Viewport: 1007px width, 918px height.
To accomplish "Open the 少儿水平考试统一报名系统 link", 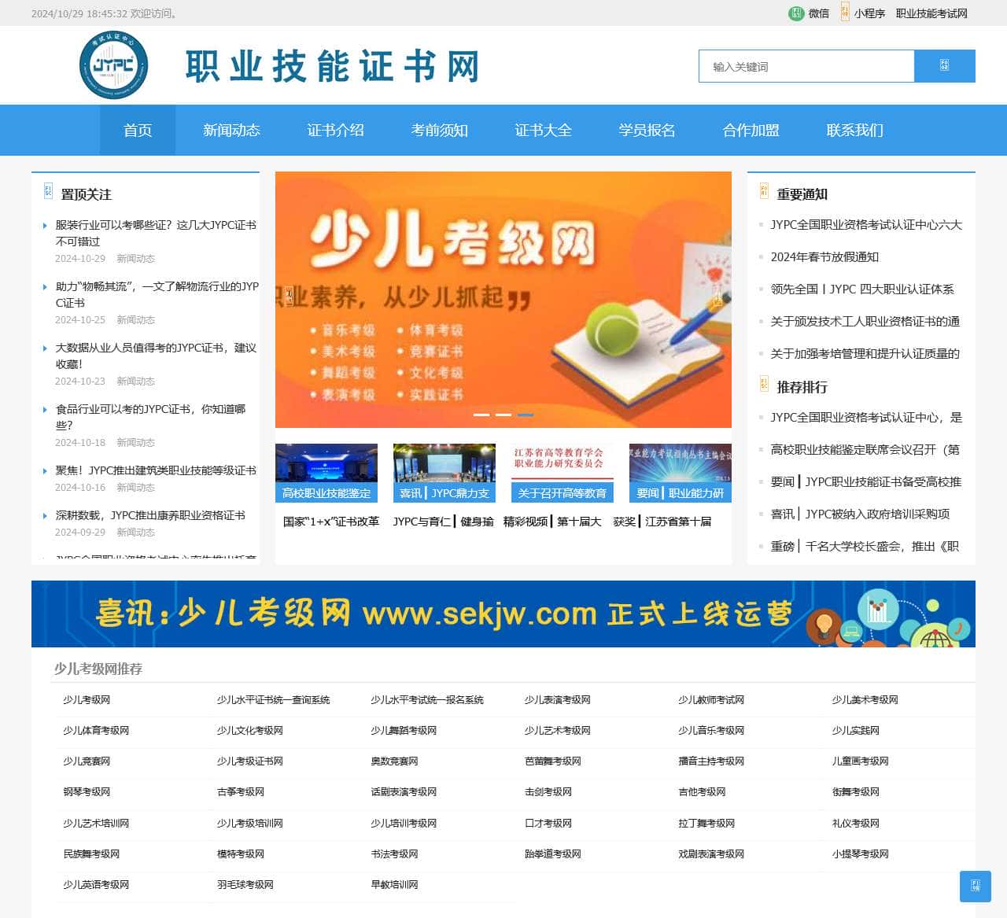I will click(427, 700).
